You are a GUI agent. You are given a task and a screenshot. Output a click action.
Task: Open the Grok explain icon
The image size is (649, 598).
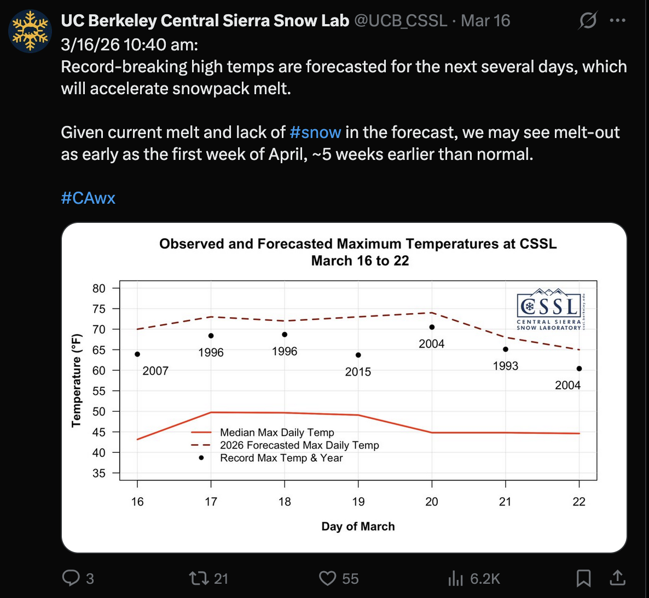coord(588,21)
